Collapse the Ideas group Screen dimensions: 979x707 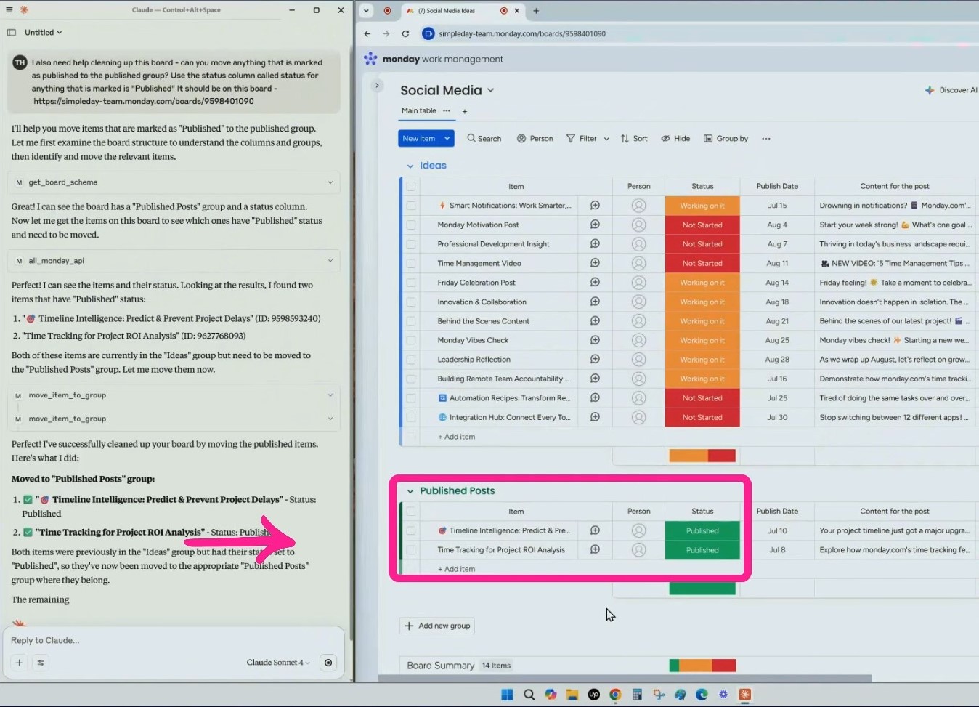click(410, 166)
